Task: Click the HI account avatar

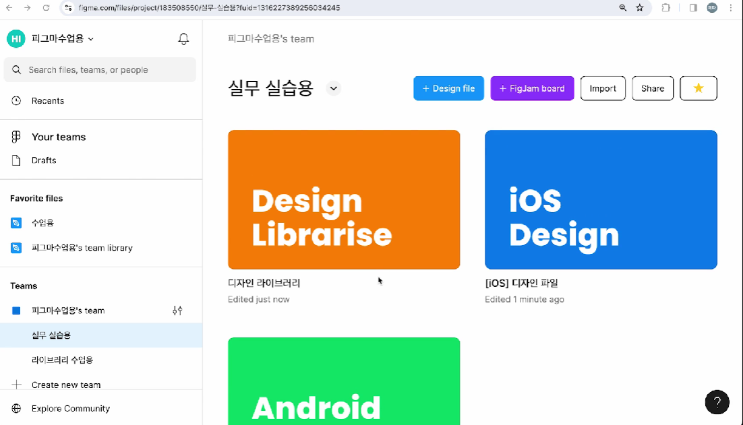Action: click(x=16, y=39)
